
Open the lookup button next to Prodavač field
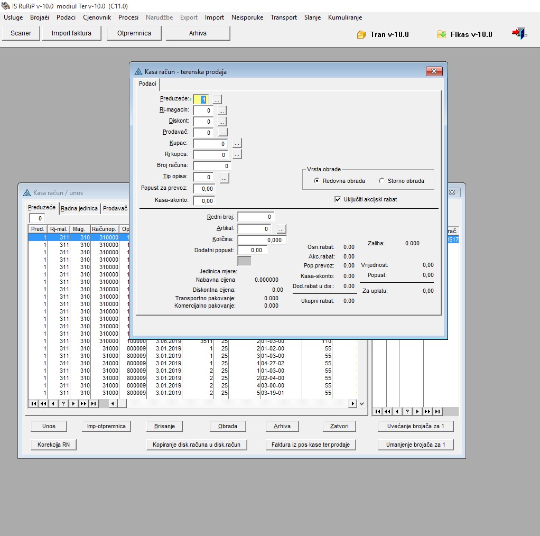pyautogui.click(x=222, y=132)
